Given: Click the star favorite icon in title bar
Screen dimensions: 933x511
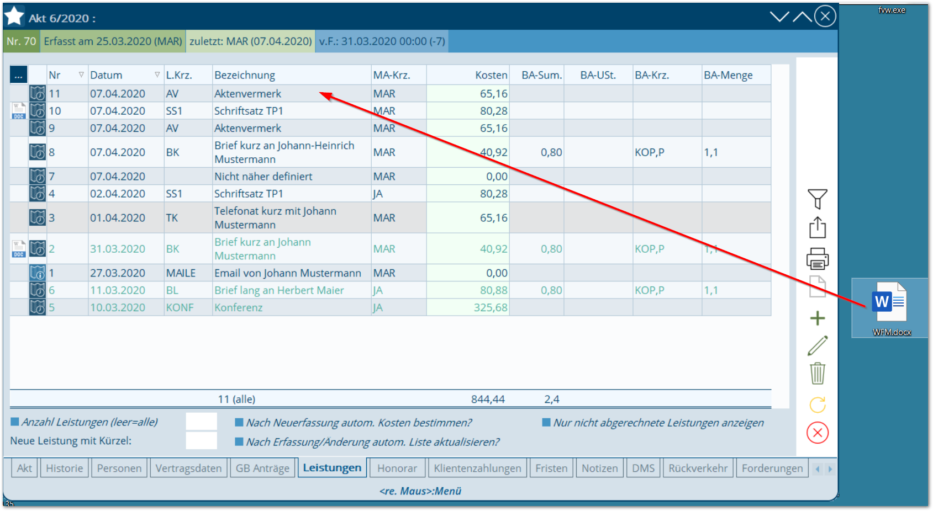Looking at the screenshot, I should pyautogui.click(x=14, y=16).
